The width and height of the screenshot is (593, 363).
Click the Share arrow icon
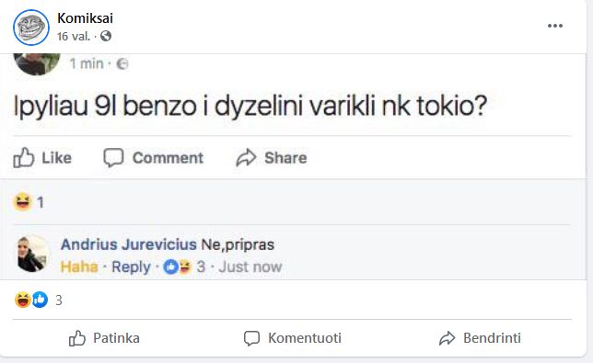click(x=246, y=158)
